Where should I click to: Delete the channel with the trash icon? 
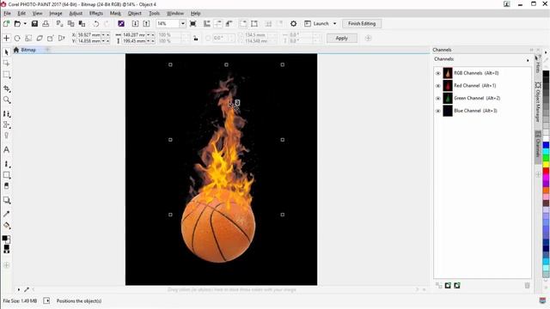(527, 286)
